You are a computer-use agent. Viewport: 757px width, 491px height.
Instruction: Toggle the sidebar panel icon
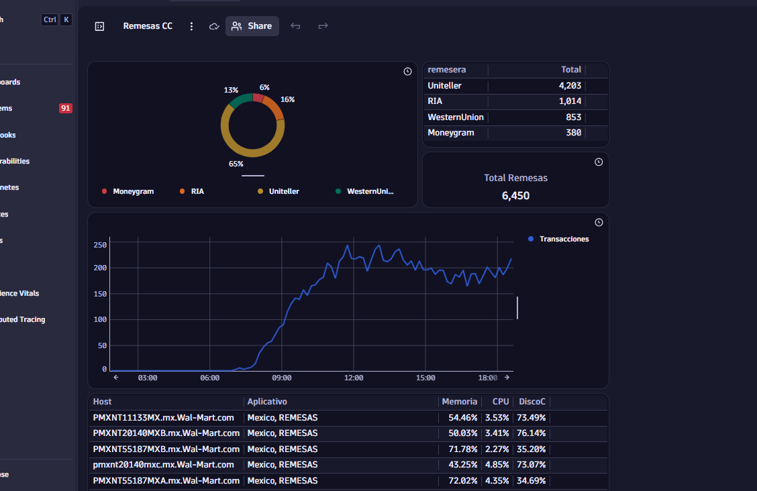click(99, 26)
